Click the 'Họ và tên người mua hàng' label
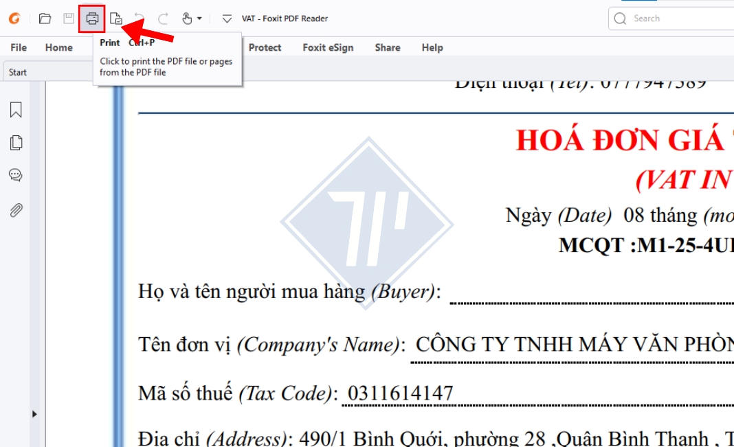The width and height of the screenshot is (734, 447). [252, 293]
